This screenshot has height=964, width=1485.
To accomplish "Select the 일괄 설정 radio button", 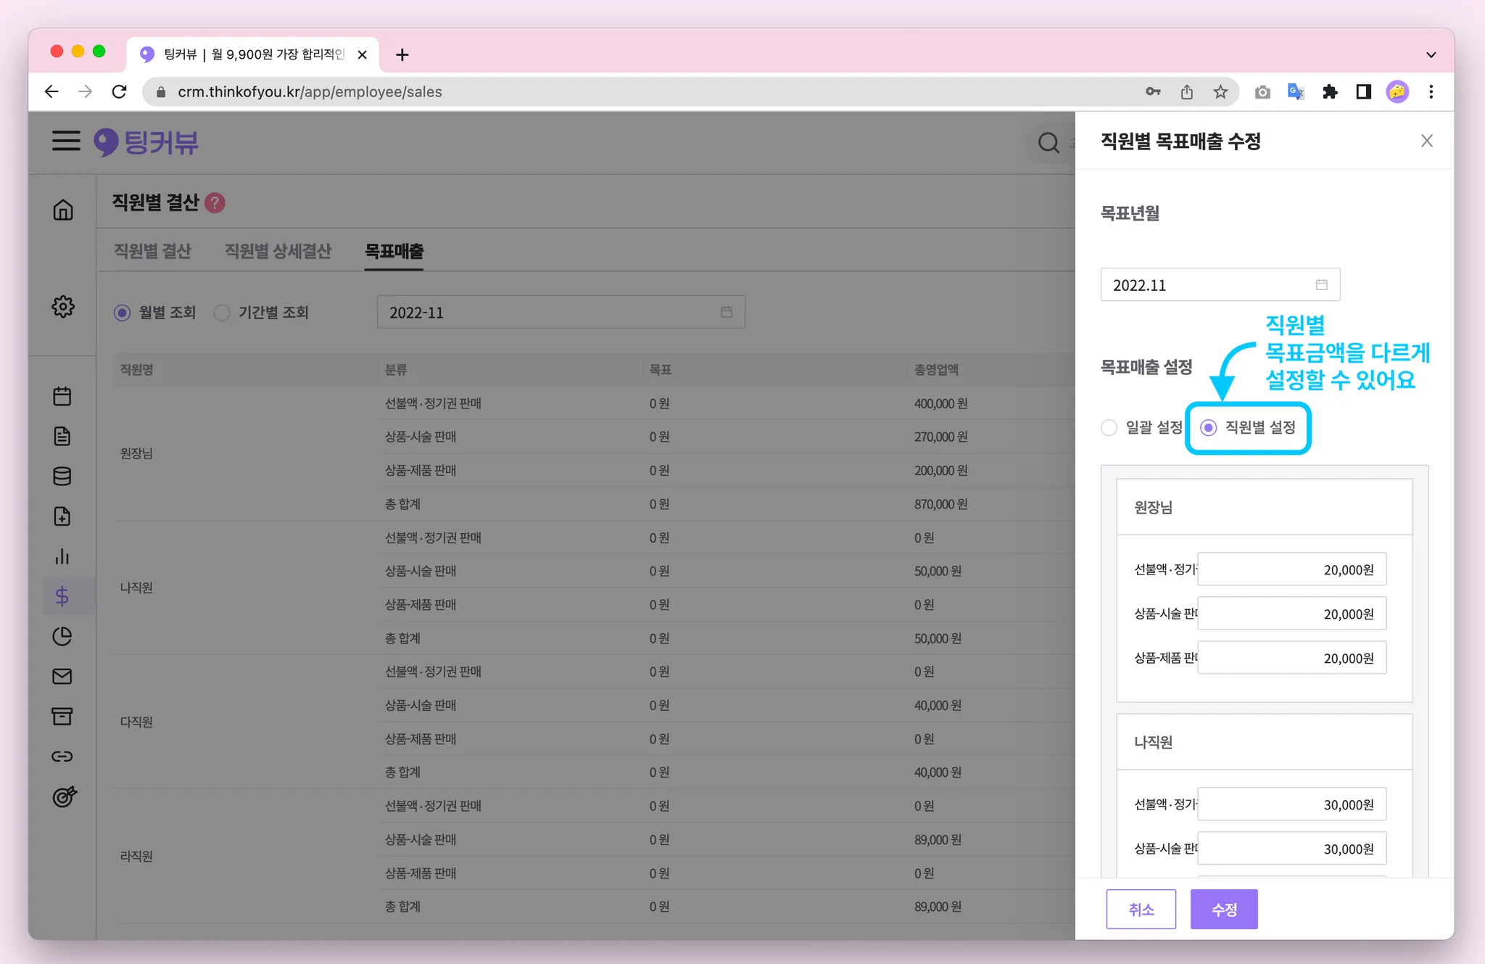I will 1109,428.
